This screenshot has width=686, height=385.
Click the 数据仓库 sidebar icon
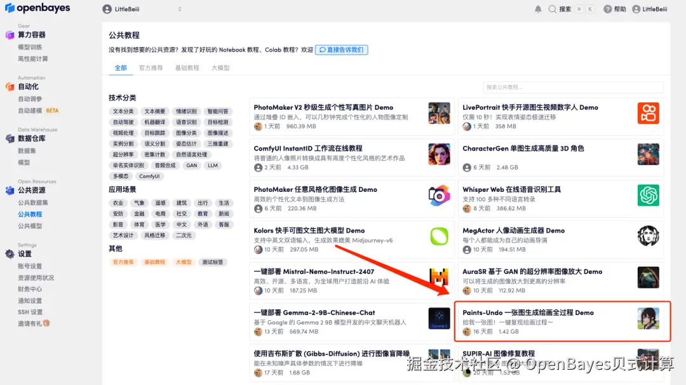10,138
